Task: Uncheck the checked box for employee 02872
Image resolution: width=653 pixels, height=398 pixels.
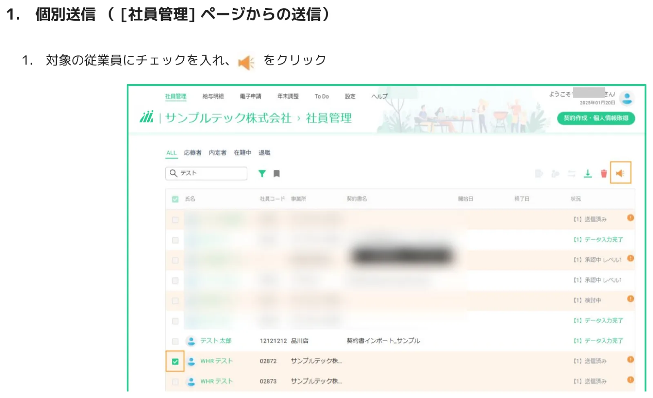Action: pyautogui.click(x=175, y=361)
